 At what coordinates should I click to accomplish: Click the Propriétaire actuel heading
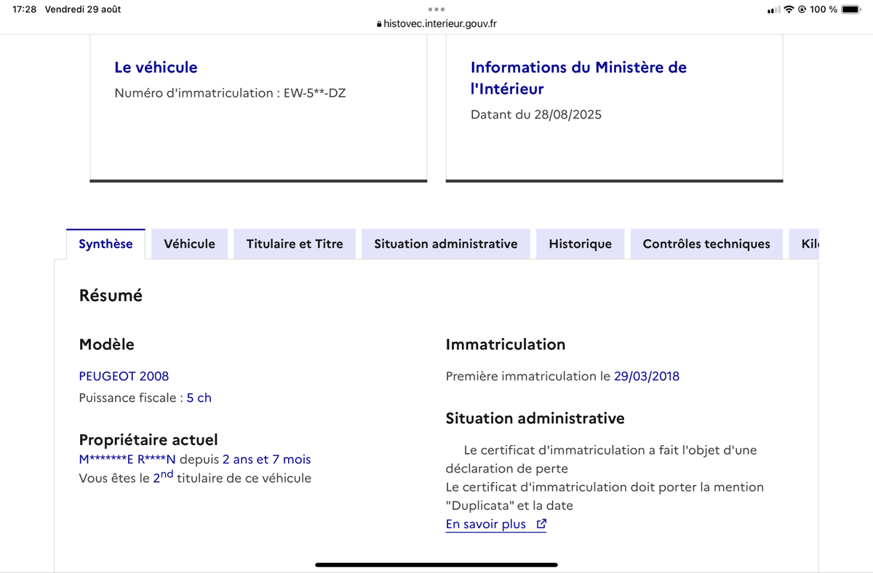(x=148, y=440)
